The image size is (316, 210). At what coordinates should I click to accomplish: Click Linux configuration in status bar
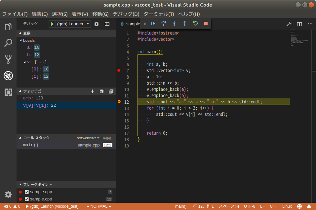287,206
